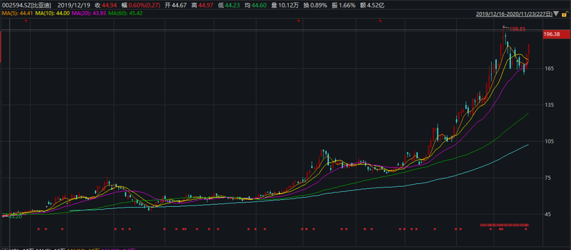Image resolution: width=571 pixels, height=250 pixels.
Task: Click the rightmost red star event marker
Action: [526, 229]
